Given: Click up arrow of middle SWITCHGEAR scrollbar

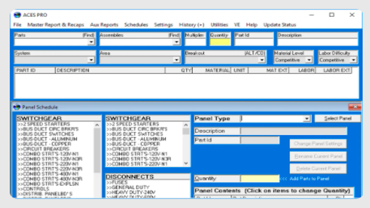Looking at the screenshot, I should coord(186,125).
